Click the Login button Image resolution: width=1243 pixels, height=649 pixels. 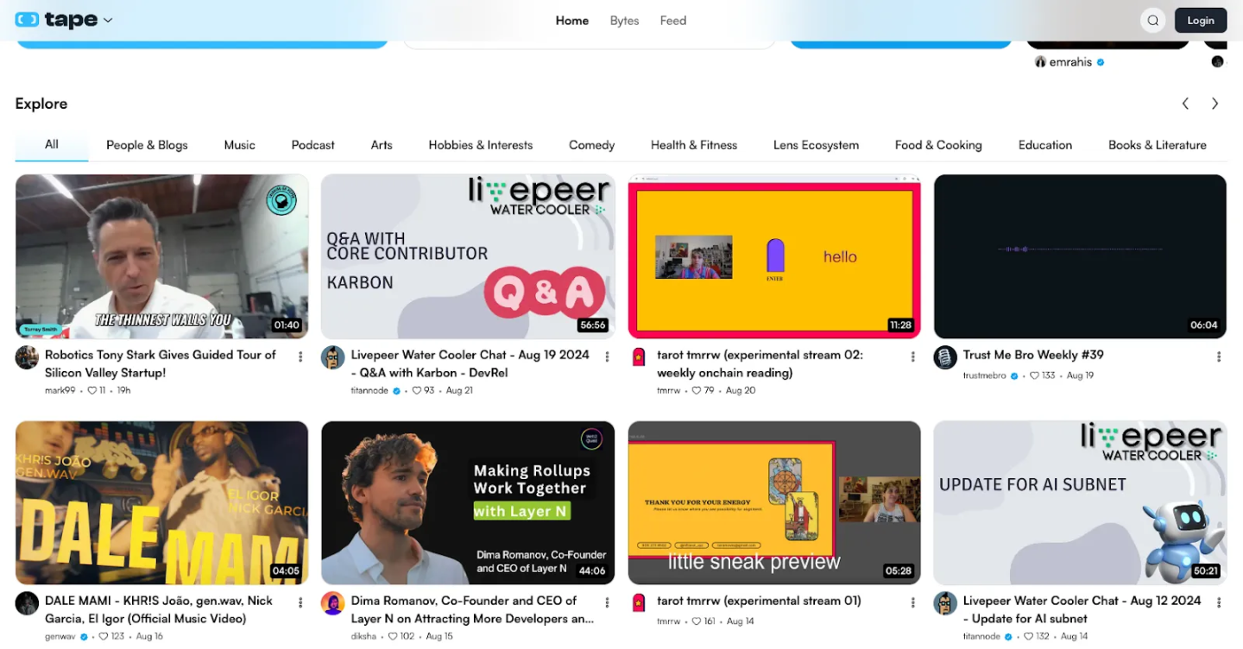coord(1201,21)
